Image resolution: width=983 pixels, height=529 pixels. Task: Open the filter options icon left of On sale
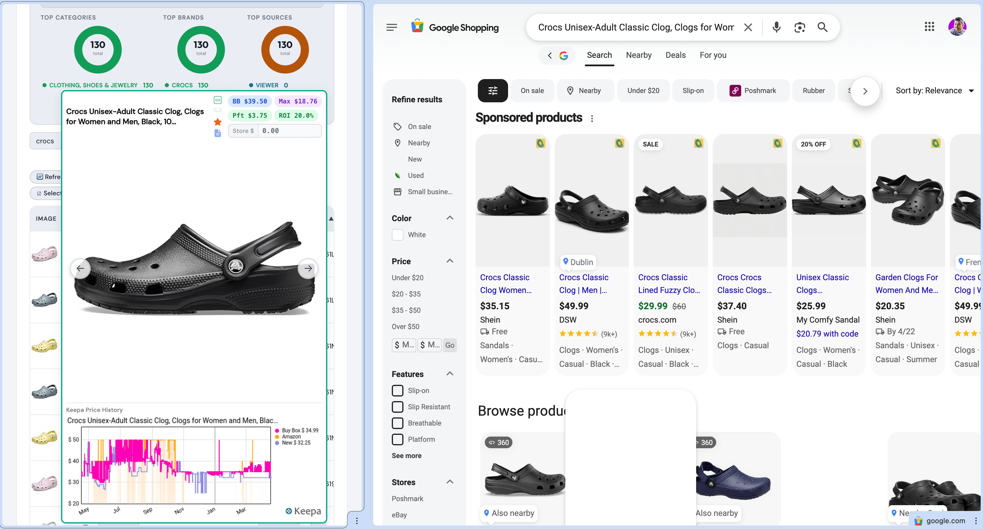point(493,90)
